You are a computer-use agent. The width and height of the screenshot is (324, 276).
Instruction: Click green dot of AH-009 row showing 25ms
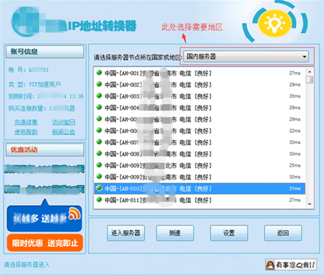pyautogui.click(x=99, y=165)
